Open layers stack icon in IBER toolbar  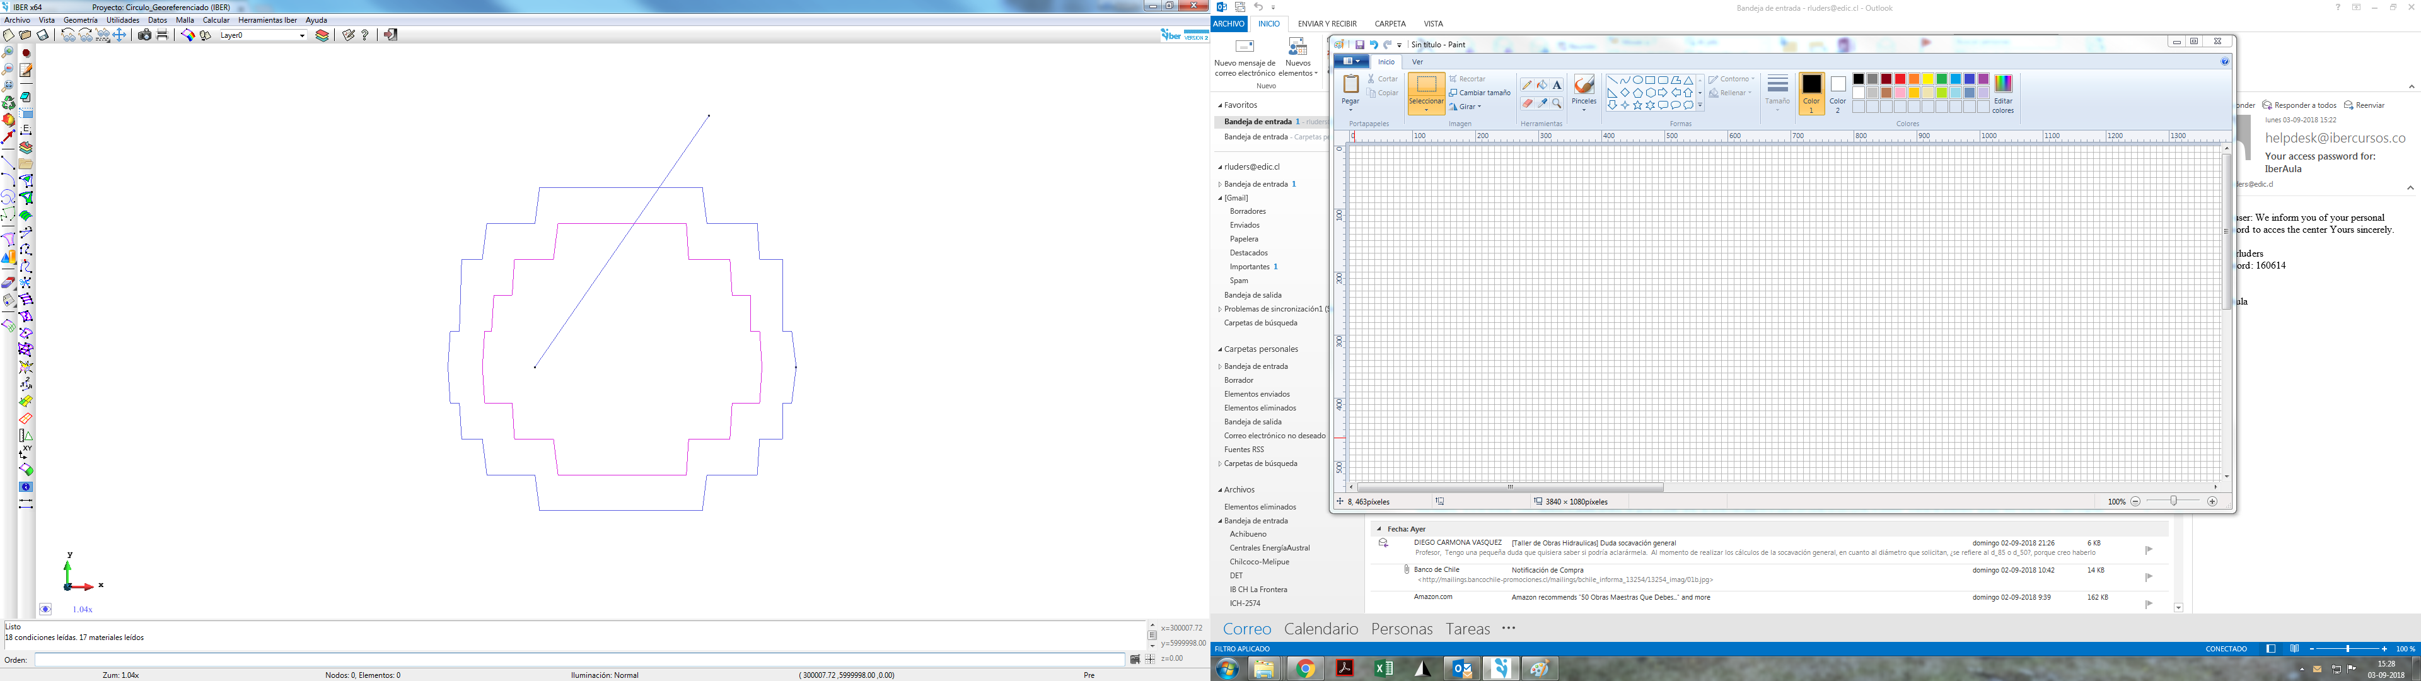pos(322,35)
